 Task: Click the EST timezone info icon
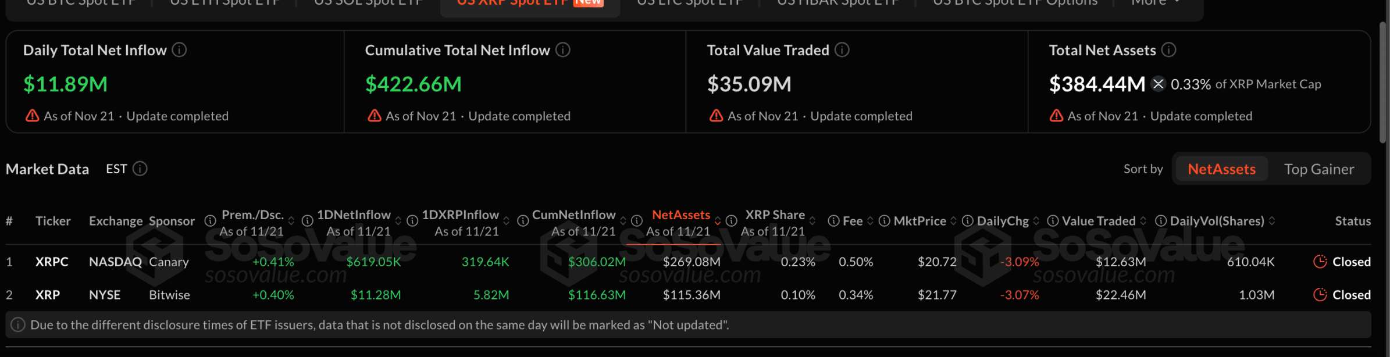140,169
